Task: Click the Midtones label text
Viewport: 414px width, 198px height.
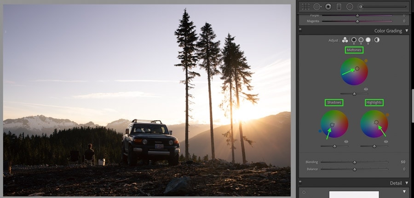Action: (354, 50)
